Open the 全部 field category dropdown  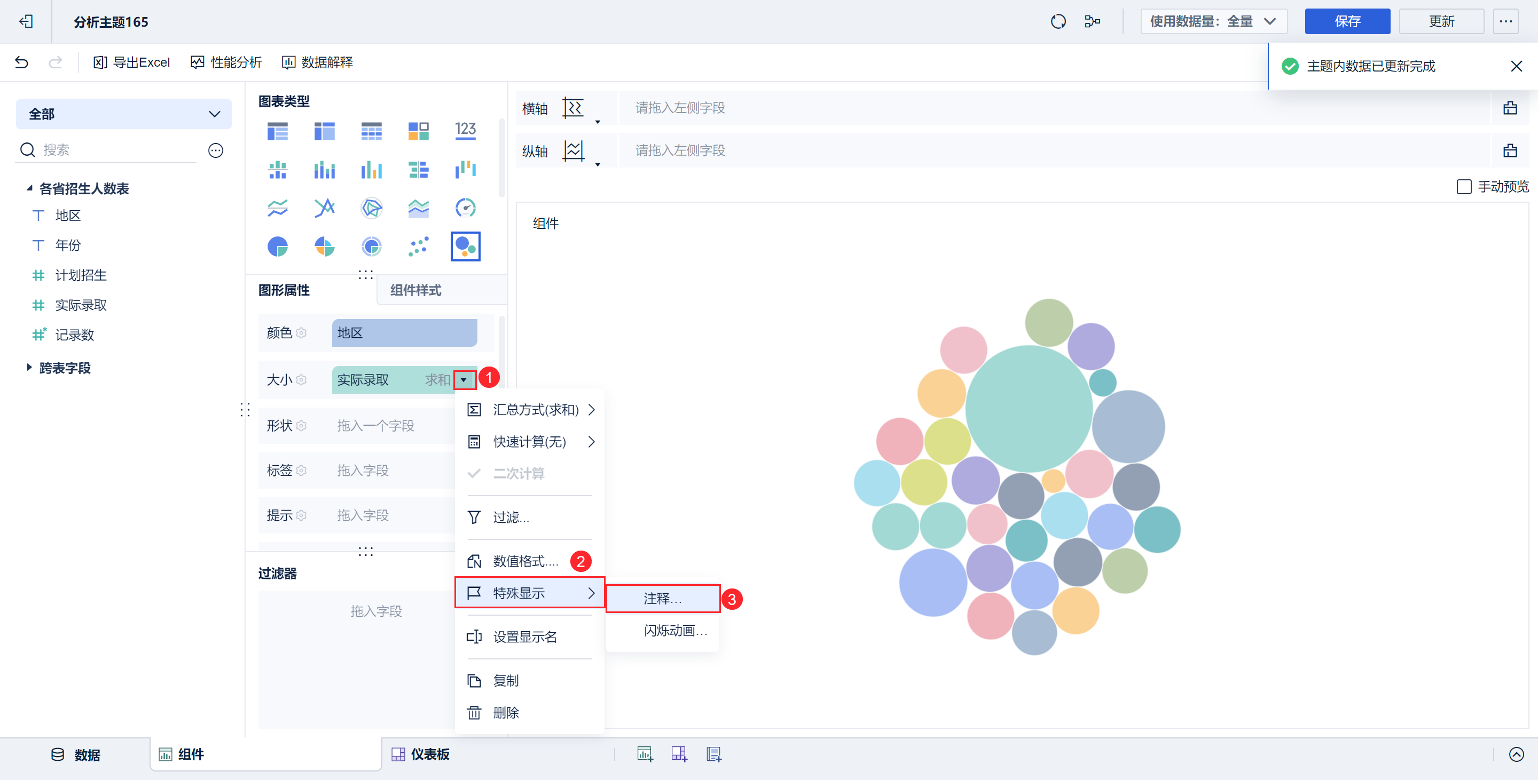(123, 114)
